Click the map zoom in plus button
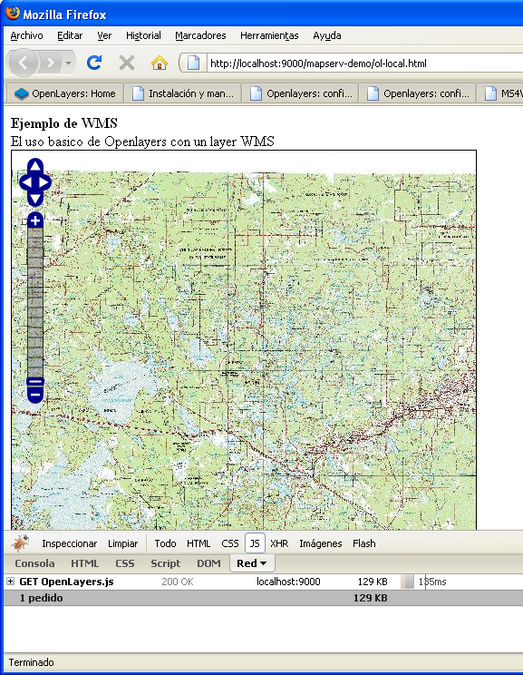This screenshot has height=675, width=523. coord(35,220)
